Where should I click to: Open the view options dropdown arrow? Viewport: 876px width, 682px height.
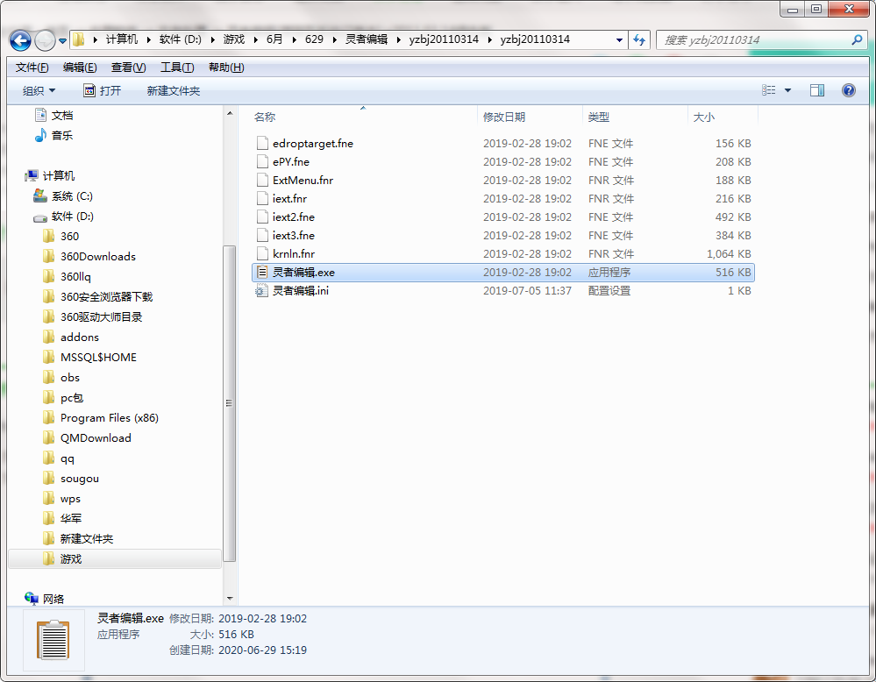(x=787, y=90)
